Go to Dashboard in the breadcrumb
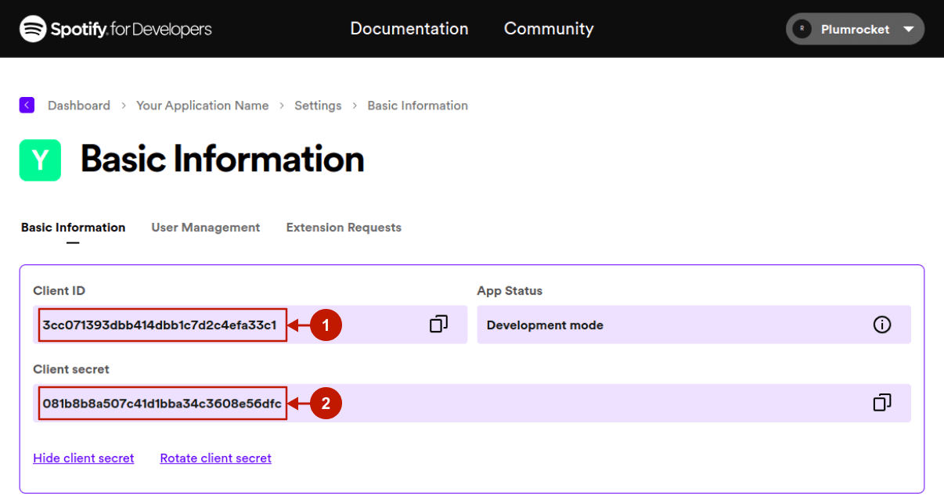This screenshot has width=944, height=499. click(79, 106)
